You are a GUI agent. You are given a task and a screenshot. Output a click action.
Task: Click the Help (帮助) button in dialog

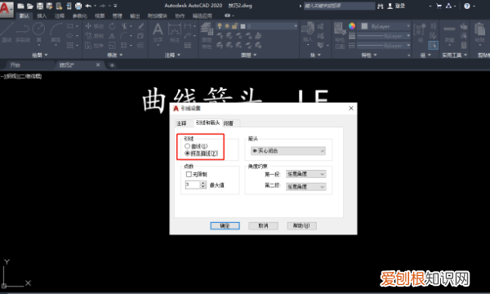(x=302, y=225)
